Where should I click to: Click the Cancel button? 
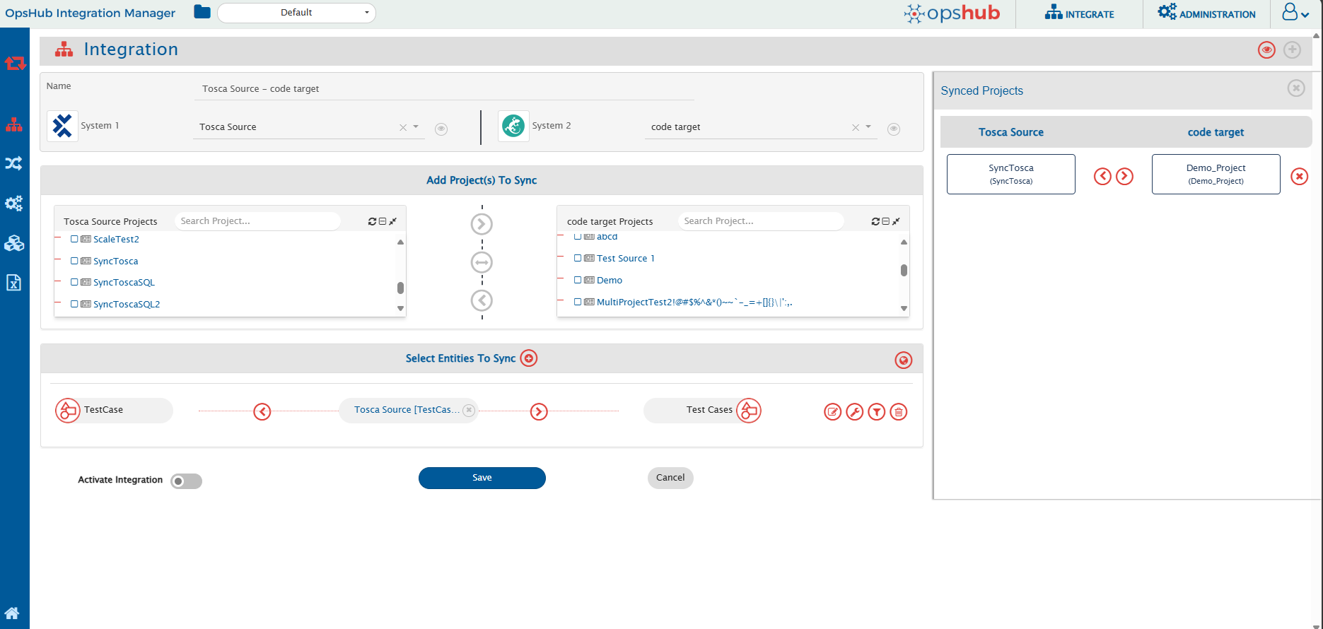pos(670,478)
